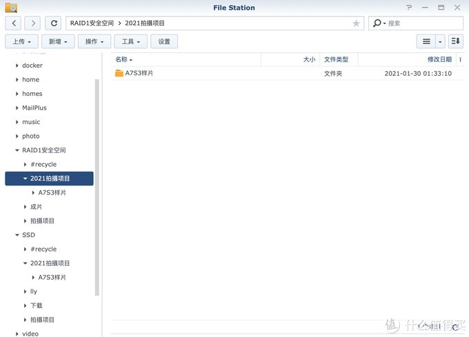Select the A7S3样片 row in file list
The width and height of the screenshot is (469, 337).
coord(287,73)
